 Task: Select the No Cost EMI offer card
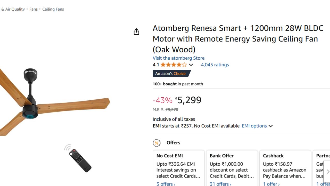[x=178, y=167]
